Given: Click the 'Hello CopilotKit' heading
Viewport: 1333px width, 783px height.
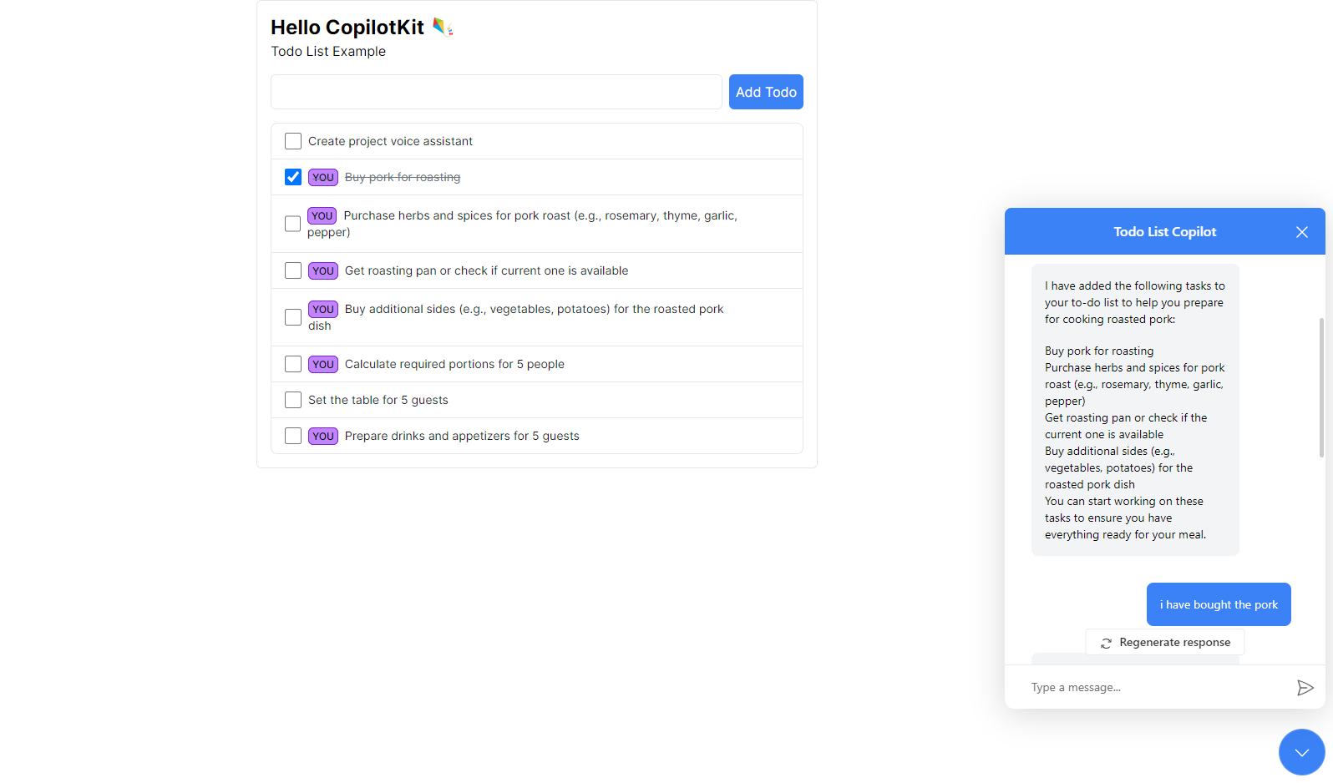Looking at the screenshot, I should point(347,28).
